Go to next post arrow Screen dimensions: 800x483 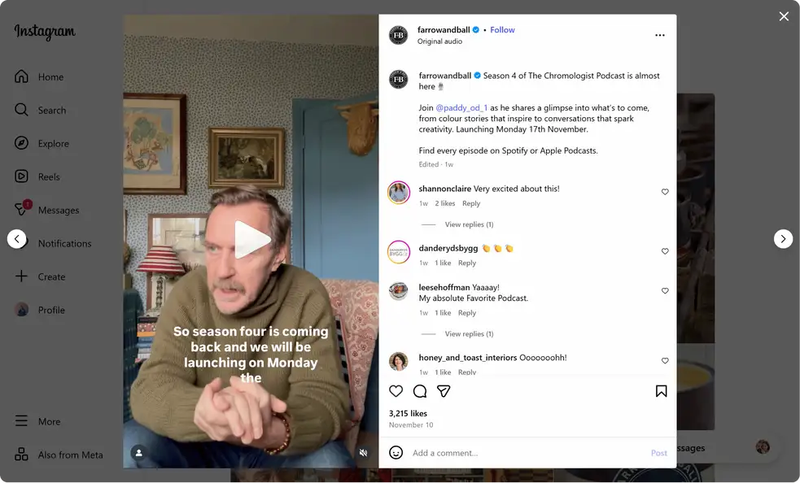[x=783, y=239]
